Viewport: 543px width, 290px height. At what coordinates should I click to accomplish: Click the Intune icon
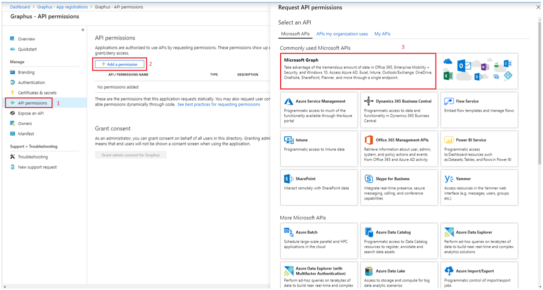(x=288, y=140)
